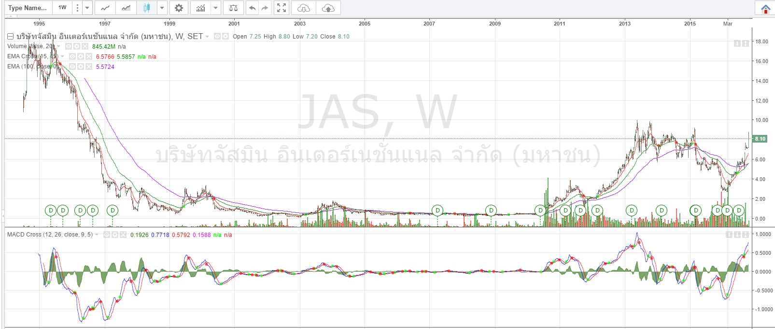775x329 pixels.
Task: Click the Volume (false, 20) legend label
Action: [x=31, y=46]
